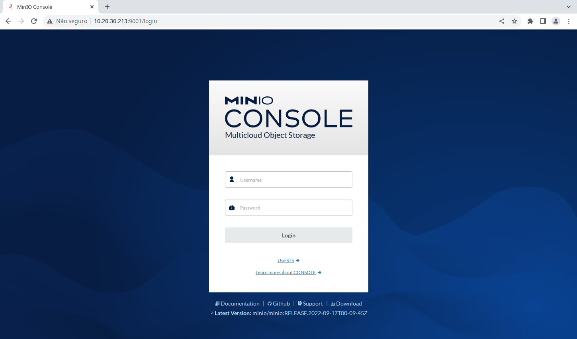Open Learn more about CONSOLE link
Viewport: 577px width, 339px height.
[x=286, y=272]
